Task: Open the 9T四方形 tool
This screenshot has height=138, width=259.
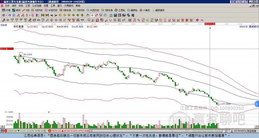Action: [93, 10]
